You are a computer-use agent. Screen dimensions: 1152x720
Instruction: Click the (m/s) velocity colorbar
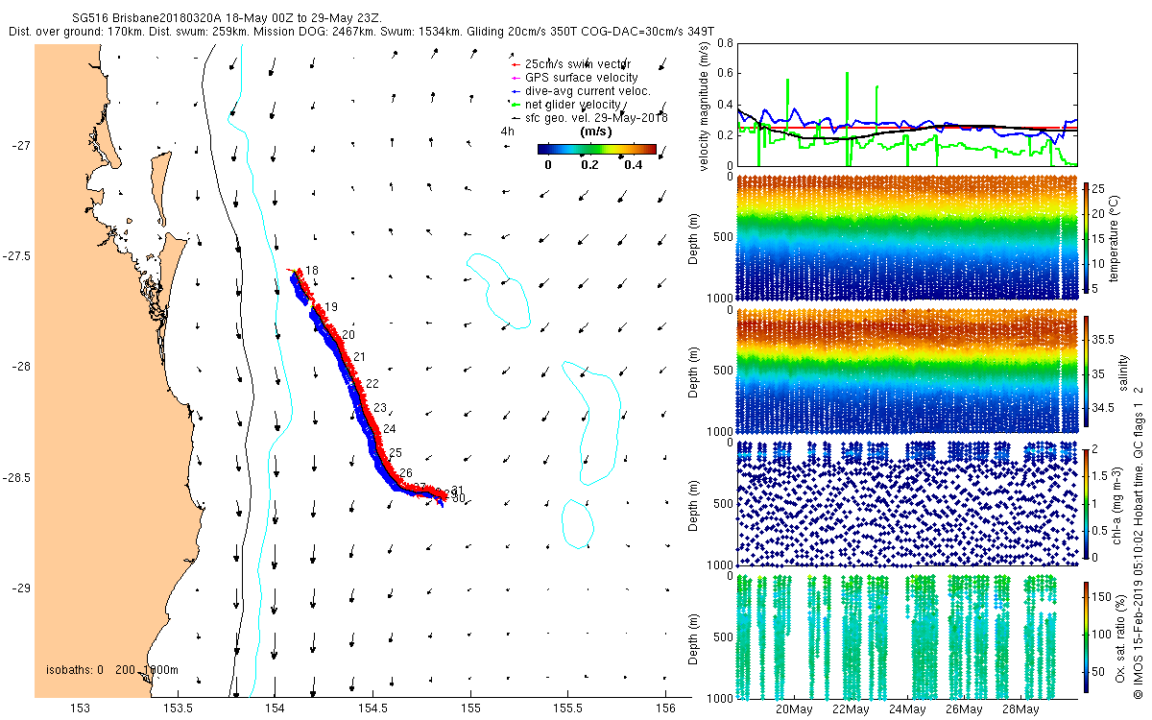(x=596, y=149)
